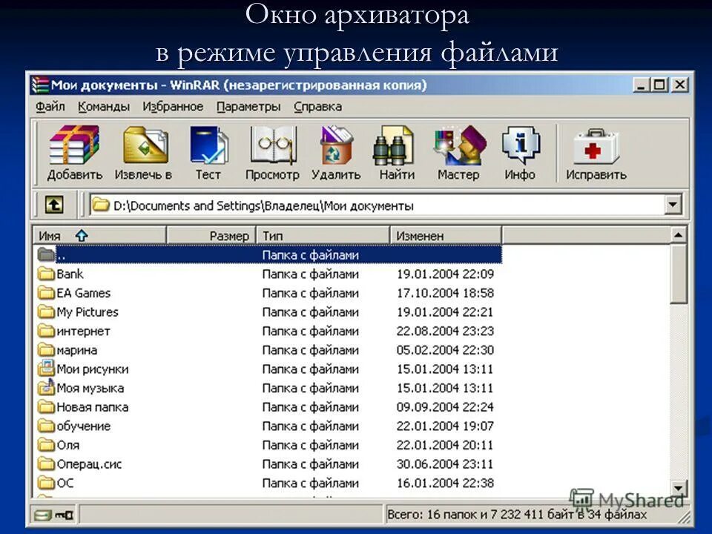
Task: Click the Bank folder icon
Action: click(x=46, y=274)
